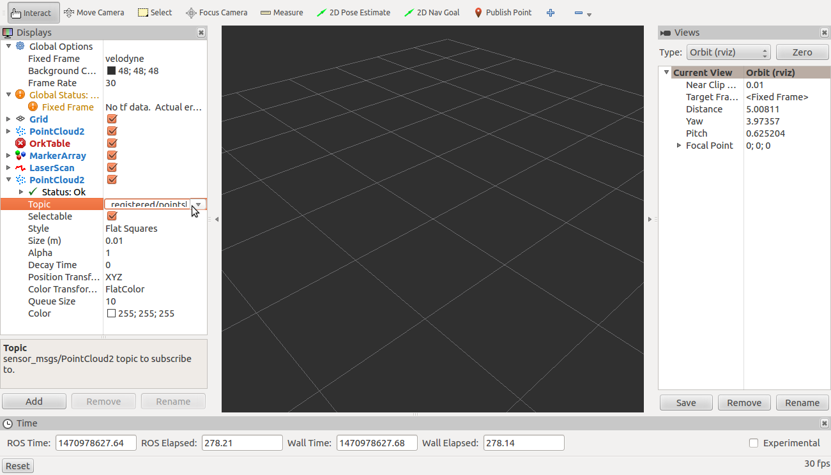
Task: Uncheck the Selectable option
Action: [x=112, y=216]
